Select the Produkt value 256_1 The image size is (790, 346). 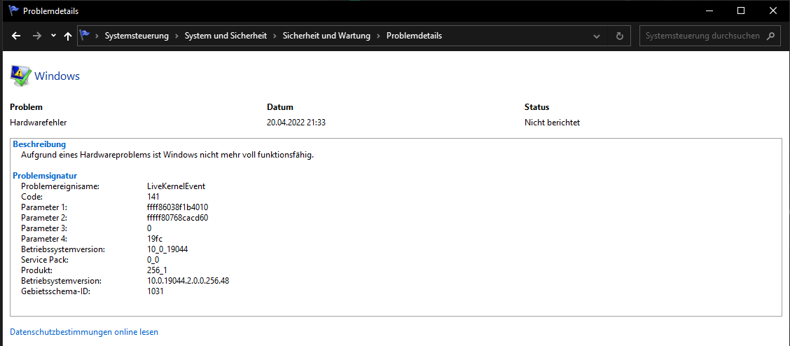click(158, 270)
